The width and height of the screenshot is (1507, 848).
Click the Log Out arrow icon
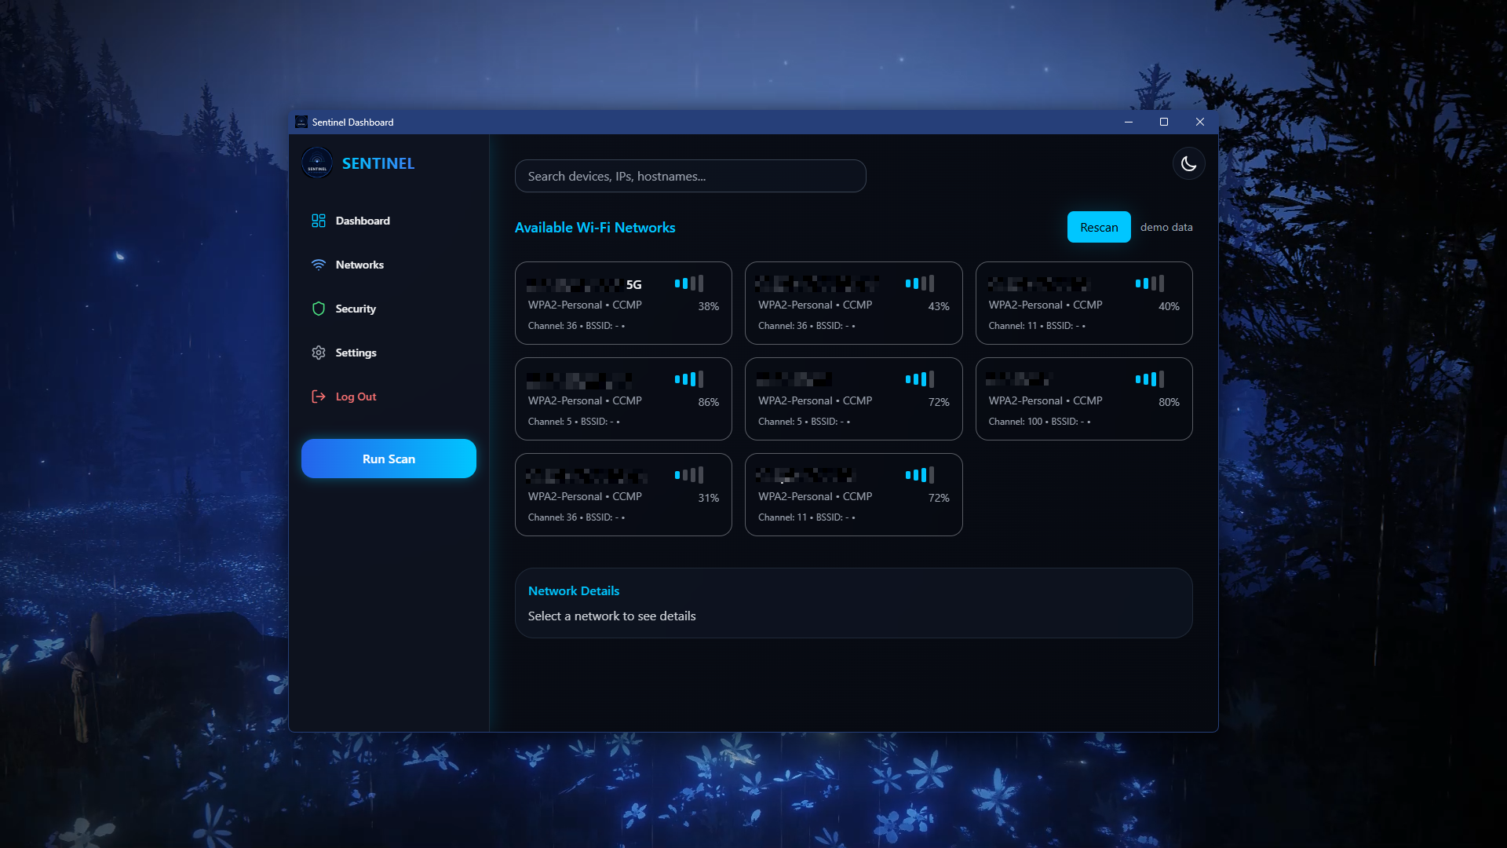pyautogui.click(x=318, y=397)
